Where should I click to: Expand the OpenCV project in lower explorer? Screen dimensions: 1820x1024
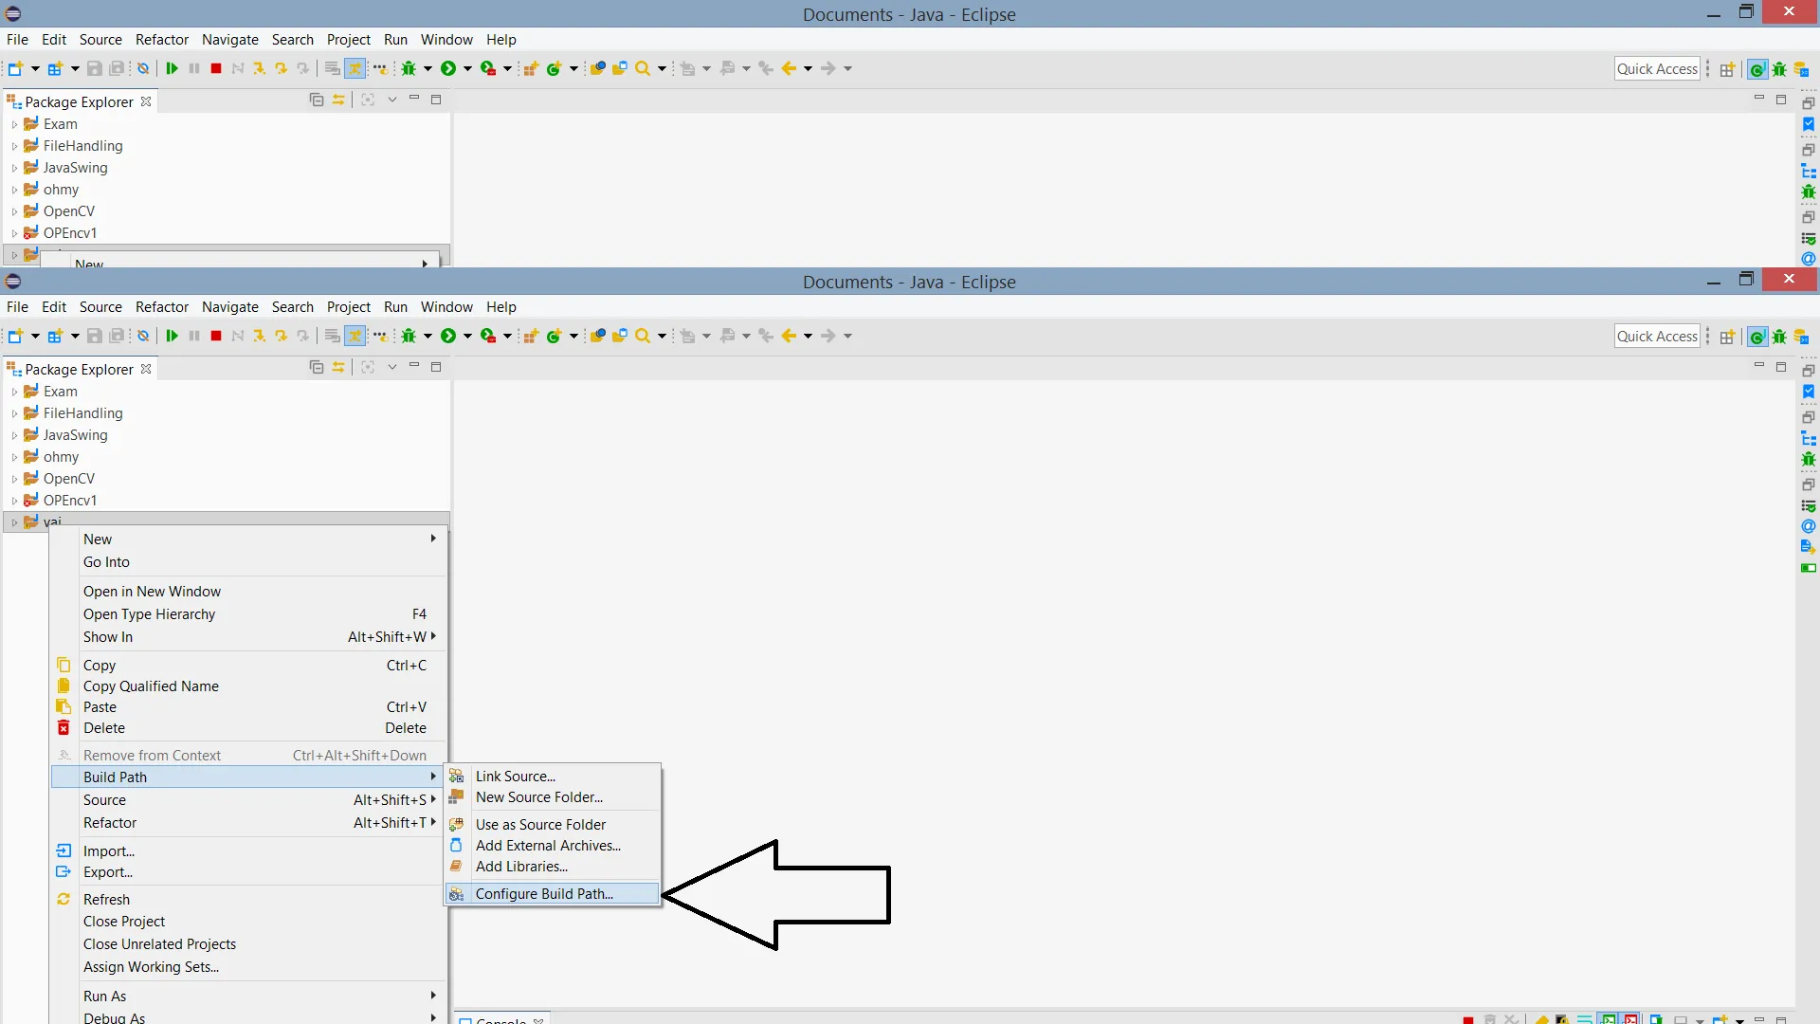pos(14,479)
